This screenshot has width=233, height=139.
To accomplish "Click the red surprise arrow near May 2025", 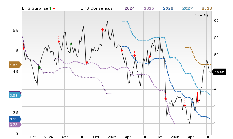I will click(x=135, y=54).
